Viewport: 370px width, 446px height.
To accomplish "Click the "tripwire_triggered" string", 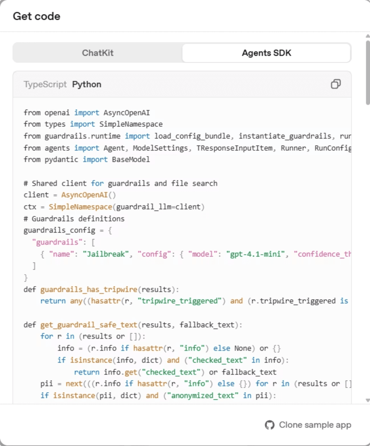I will 180,301.
